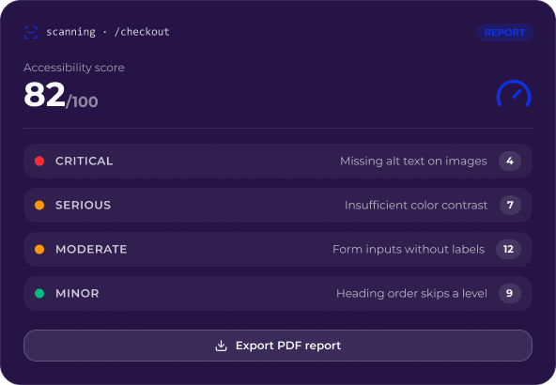Click the green Minor severity dot
This screenshot has height=385, width=556.
coord(39,294)
